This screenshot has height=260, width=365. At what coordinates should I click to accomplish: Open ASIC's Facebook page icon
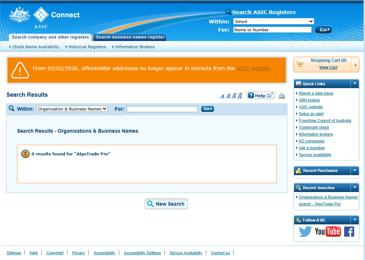[349, 232]
